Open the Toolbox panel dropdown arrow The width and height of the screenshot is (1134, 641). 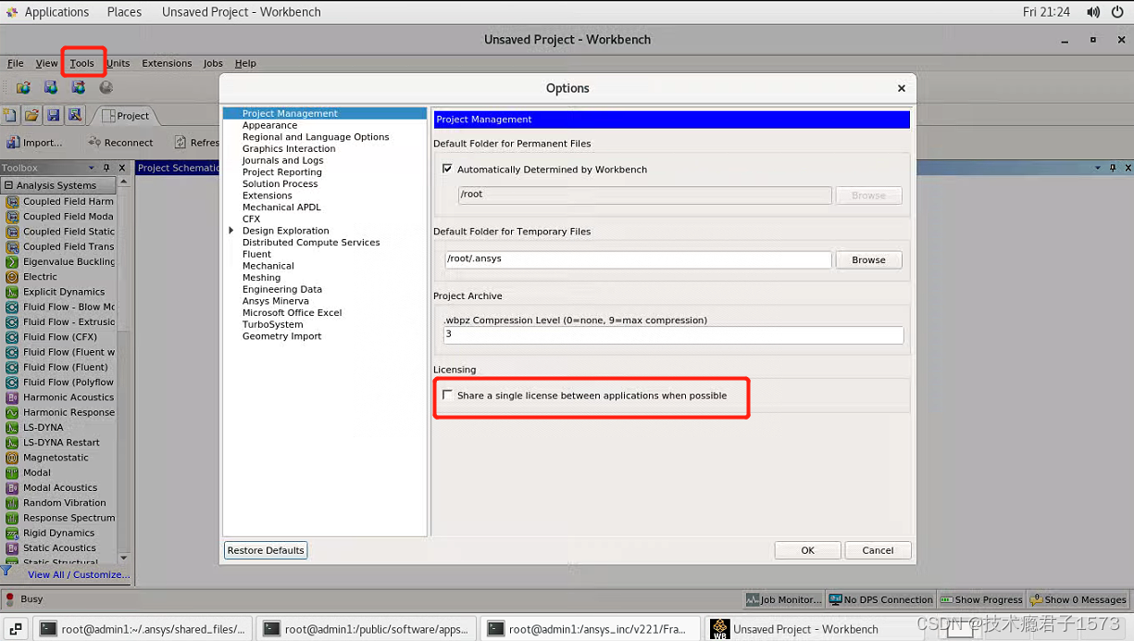tap(92, 168)
